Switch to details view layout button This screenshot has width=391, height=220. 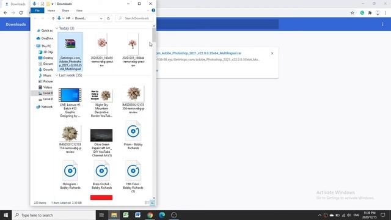click(147, 203)
